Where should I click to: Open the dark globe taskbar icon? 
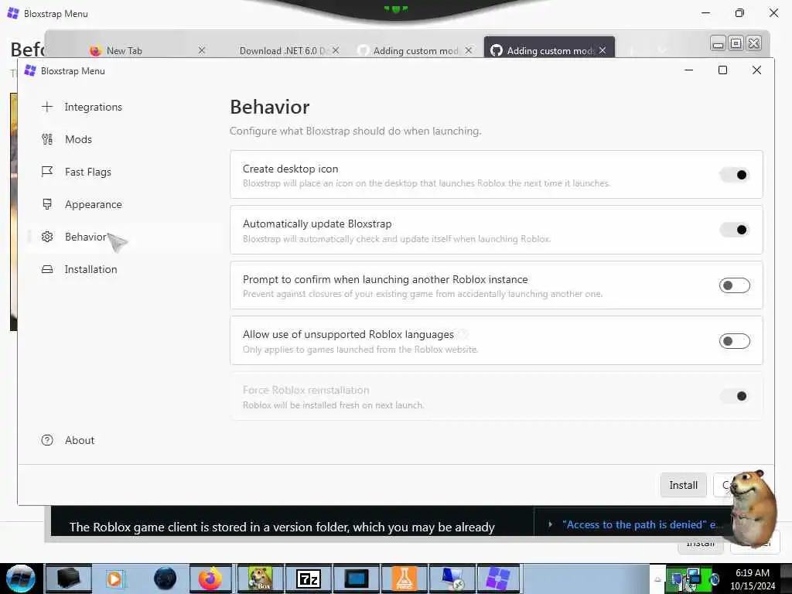pyautogui.click(x=165, y=579)
